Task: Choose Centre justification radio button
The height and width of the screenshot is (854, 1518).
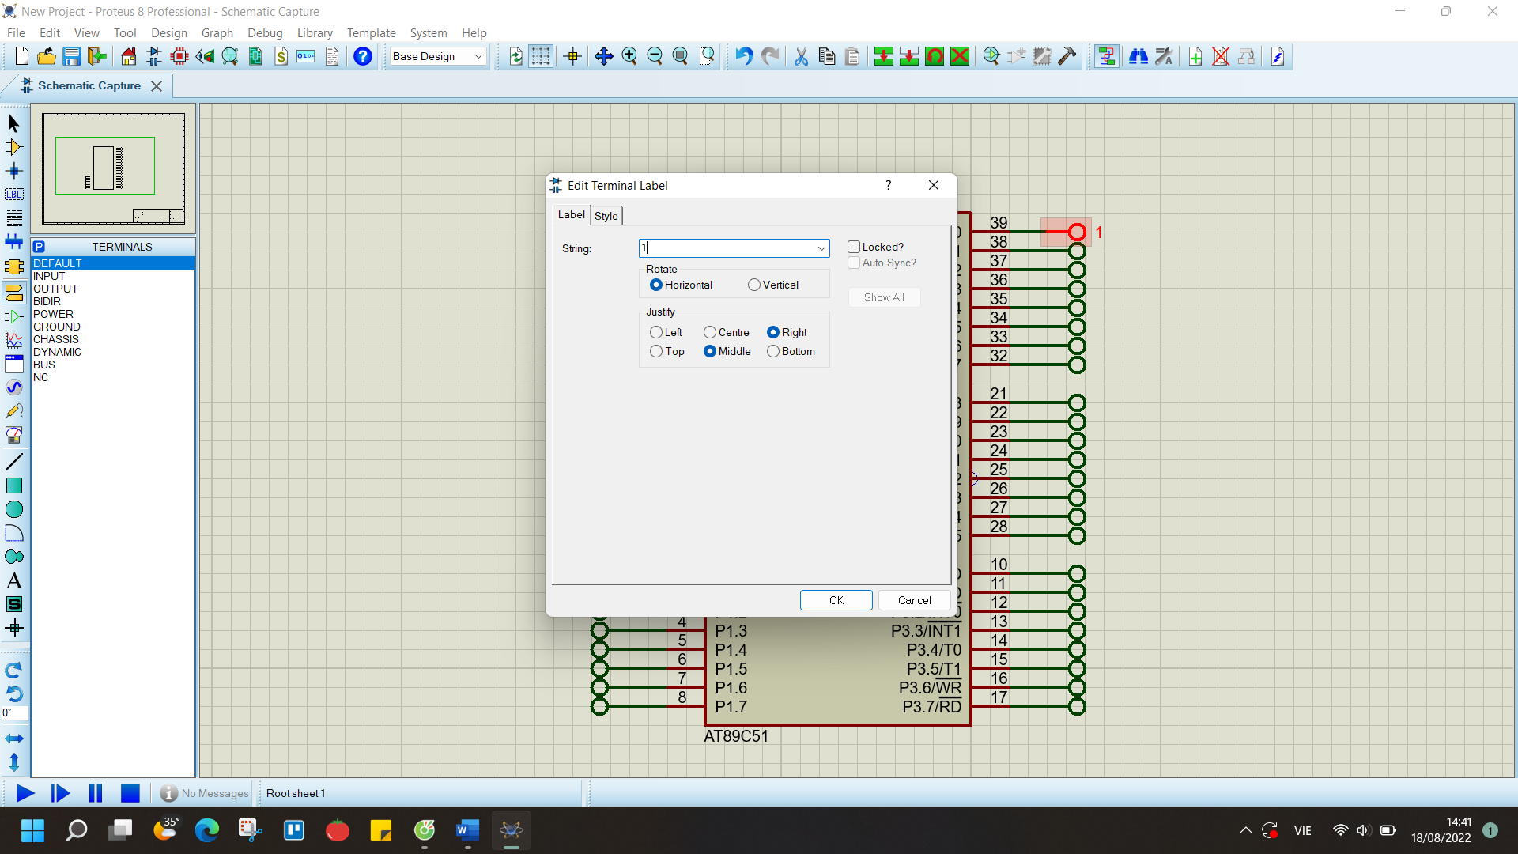Action: [x=710, y=332]
